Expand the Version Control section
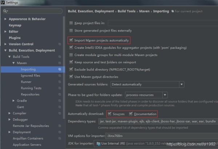Screen dimensions: 218x149 point(5,44)
